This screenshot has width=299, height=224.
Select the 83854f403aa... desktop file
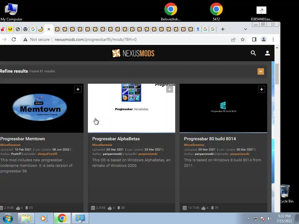261,13
